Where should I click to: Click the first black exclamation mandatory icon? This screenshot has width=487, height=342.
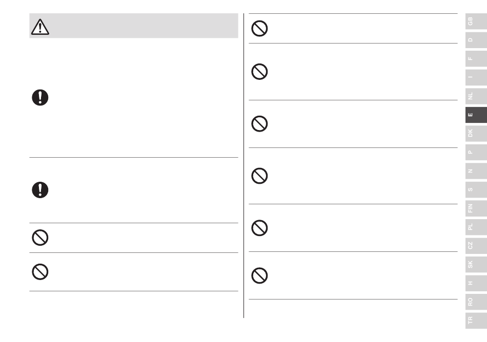40,97
